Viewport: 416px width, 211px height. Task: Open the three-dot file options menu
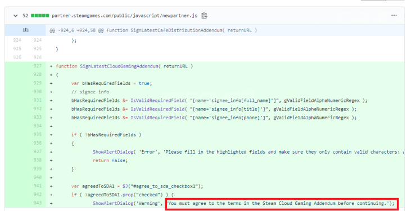pos(394,15)
